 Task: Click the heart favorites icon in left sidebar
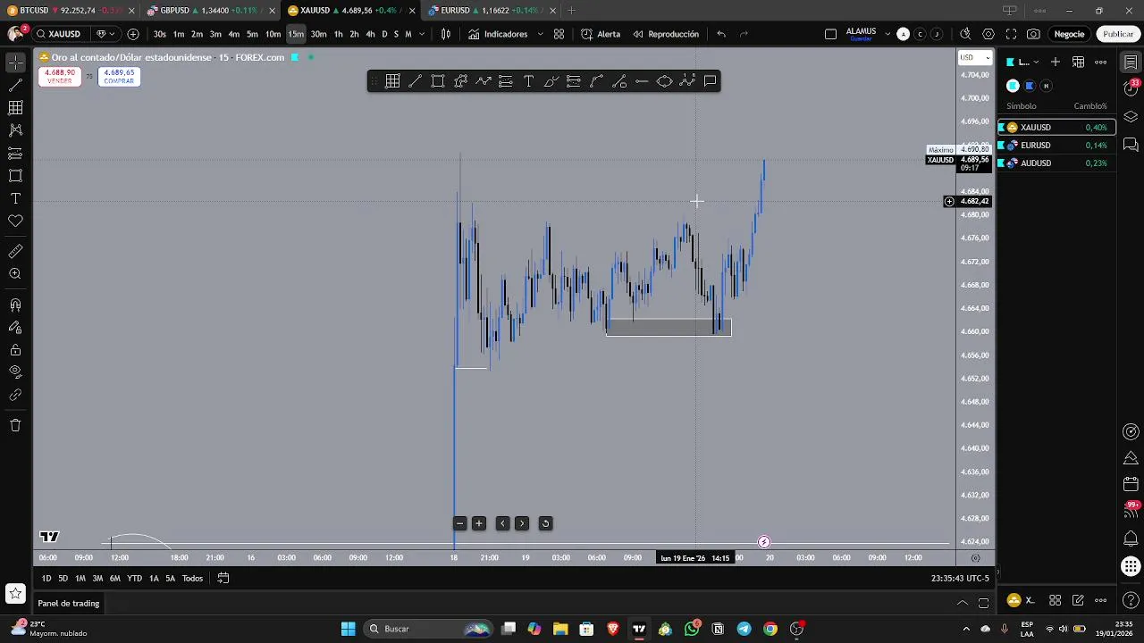(x=15, y=221)
